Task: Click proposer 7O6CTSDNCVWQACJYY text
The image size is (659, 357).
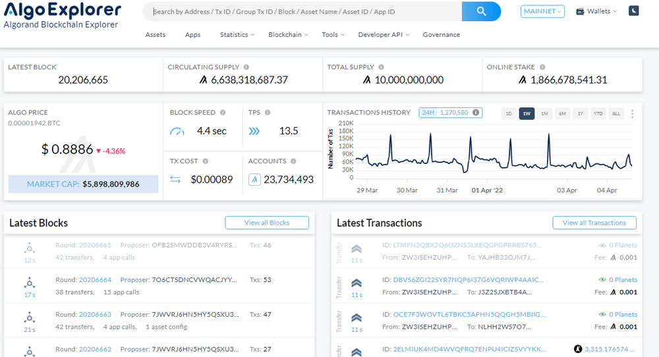Action: (x=194, y=280)
